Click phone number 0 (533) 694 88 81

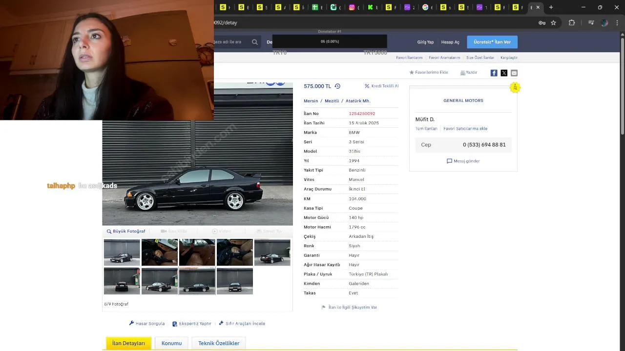(484, 145)
